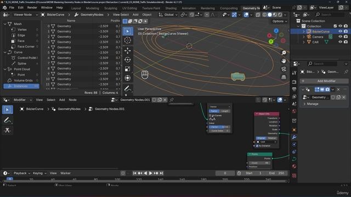Select node editor Links Cut tool
Image resolution: width=351 pixels, height=197 pixels.
(7, 130)
